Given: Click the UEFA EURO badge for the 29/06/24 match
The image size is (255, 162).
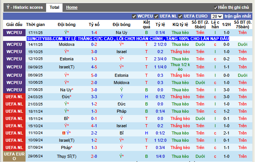Looking at the screenshot, I should pyautogui.click(x=14, y=156).
